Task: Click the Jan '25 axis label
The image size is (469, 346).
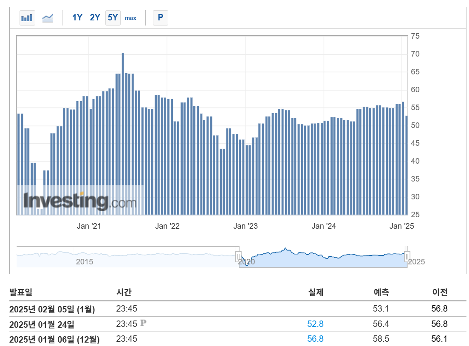Action: click(x=402, y=226)
